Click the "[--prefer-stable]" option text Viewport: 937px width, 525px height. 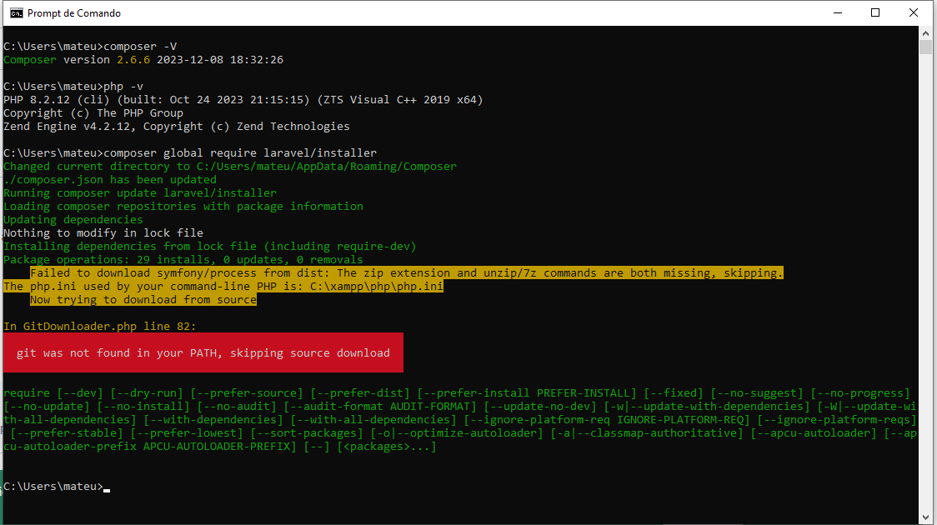67,432
